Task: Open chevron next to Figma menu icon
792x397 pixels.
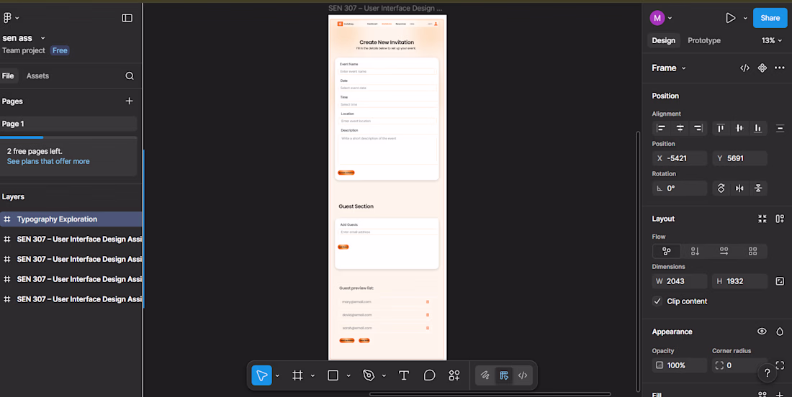Action: click(x=17, y=18)
